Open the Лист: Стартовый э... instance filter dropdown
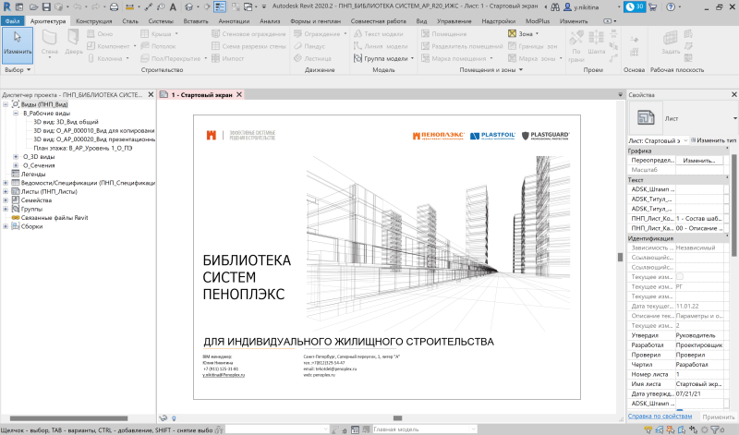This screenshot has height=435, width=739. coord(658,140)
